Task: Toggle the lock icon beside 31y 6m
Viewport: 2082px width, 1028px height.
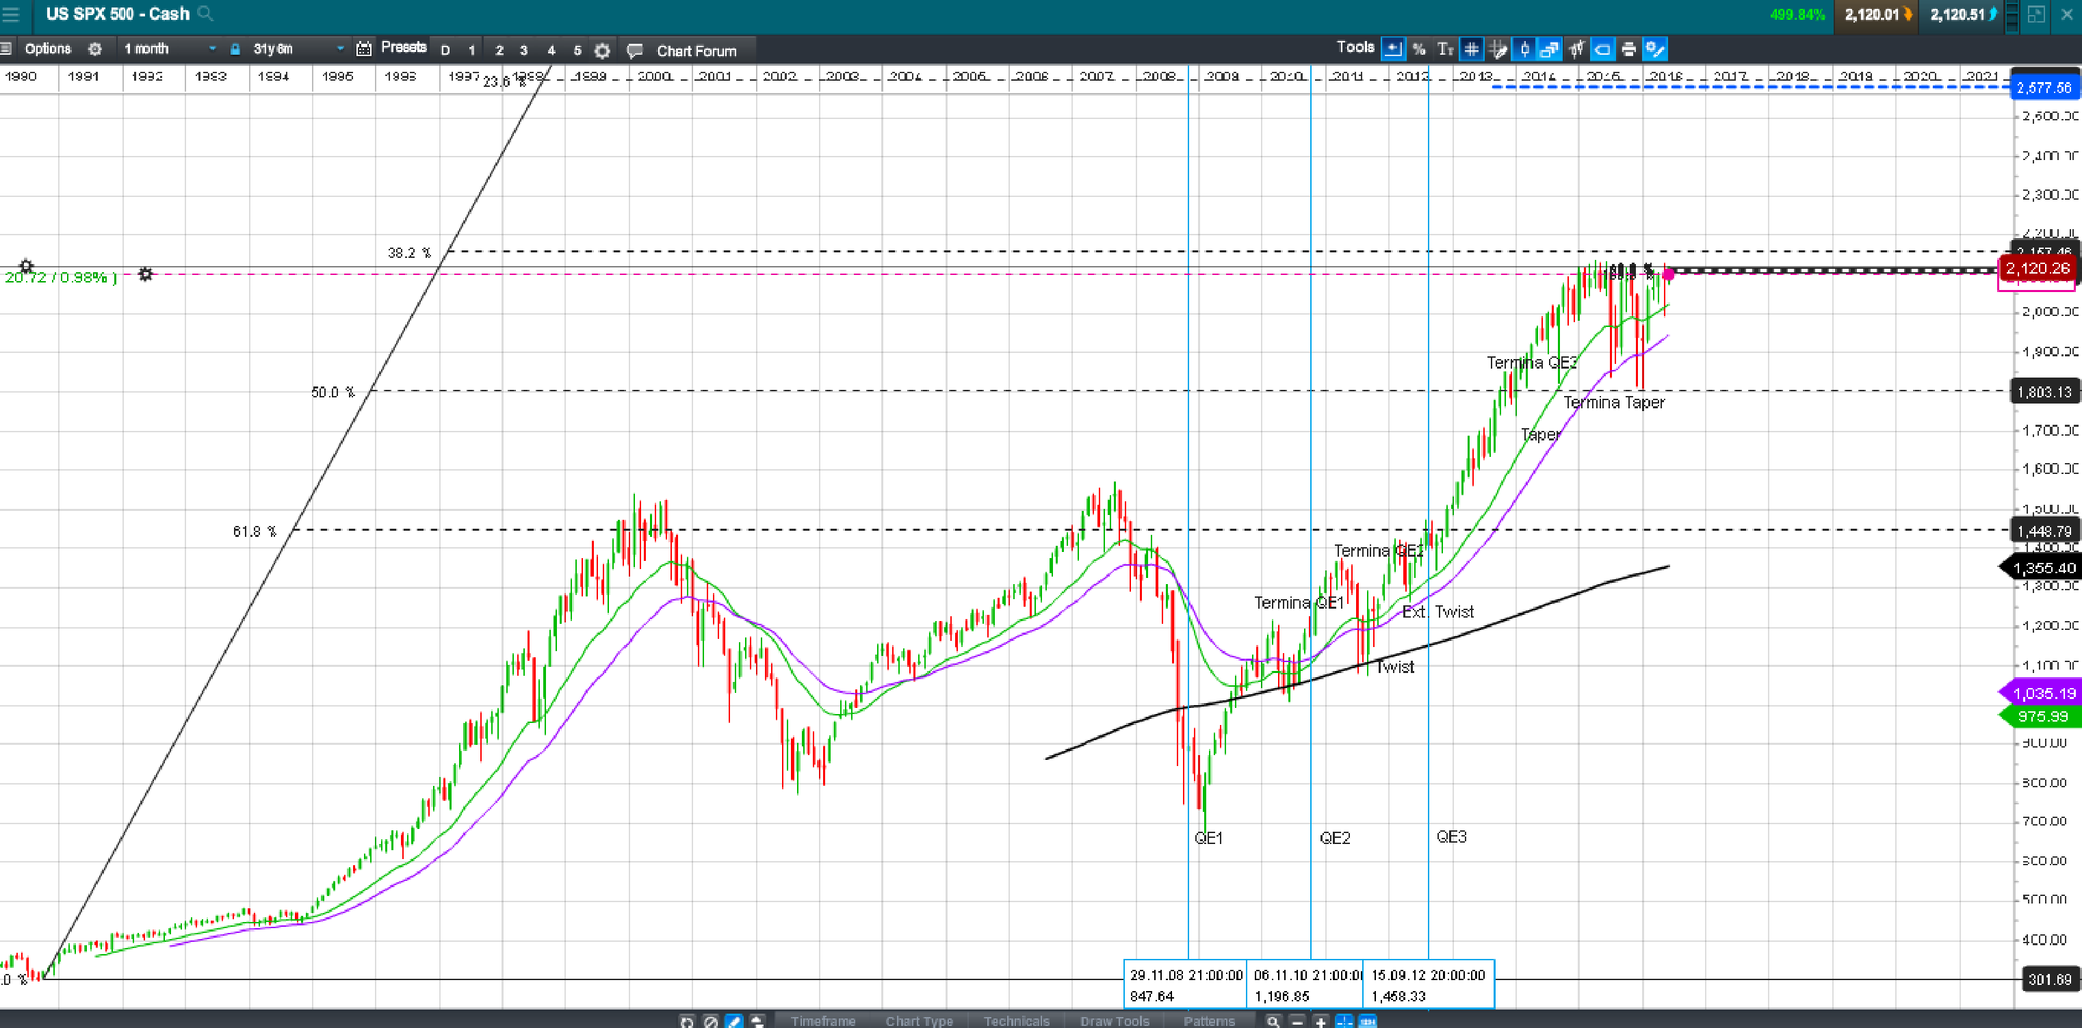Action: click(x=235, y=49)
